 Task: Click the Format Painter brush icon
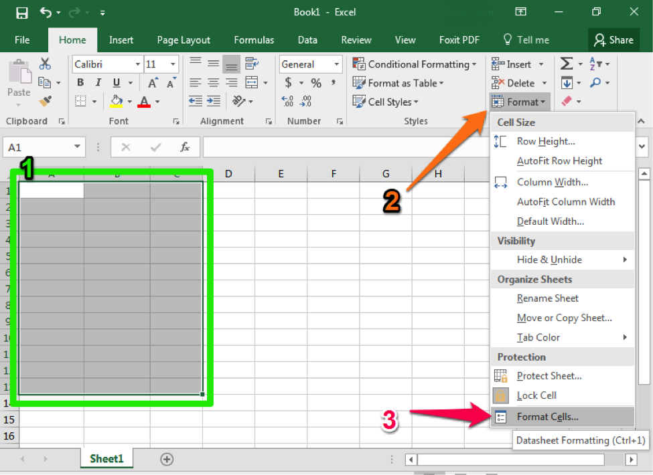(x=45, y=102)
